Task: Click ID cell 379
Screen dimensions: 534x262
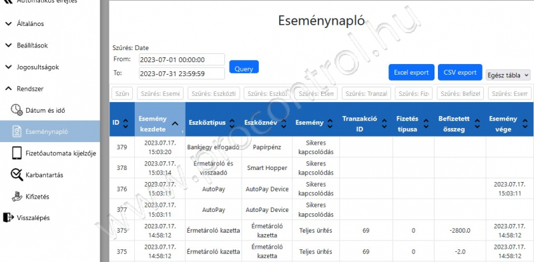Action: click(x=122, y=147)
